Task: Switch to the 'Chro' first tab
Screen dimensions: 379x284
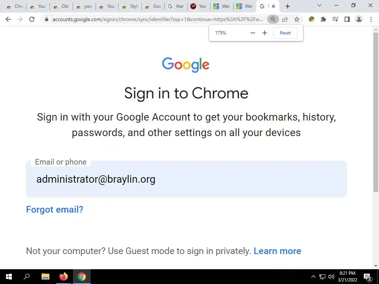Action: pos(15,6)
